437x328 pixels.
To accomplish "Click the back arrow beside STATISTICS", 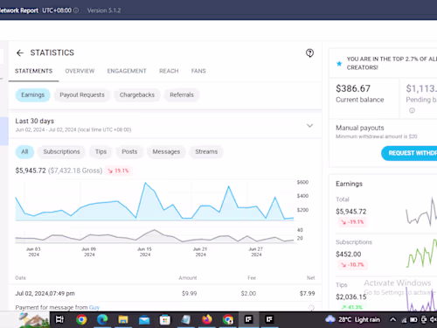I will 20,52.
